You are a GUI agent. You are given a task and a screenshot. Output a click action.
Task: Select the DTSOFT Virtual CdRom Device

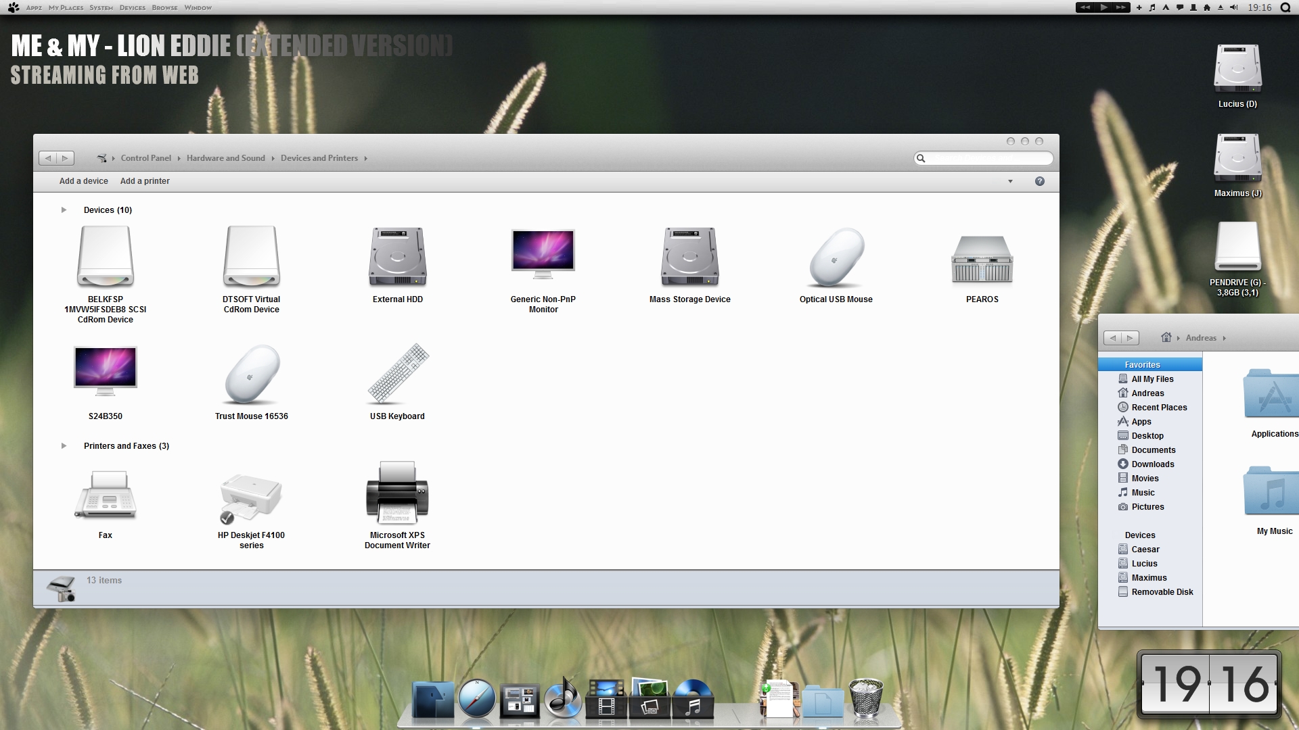pos(252,257)
